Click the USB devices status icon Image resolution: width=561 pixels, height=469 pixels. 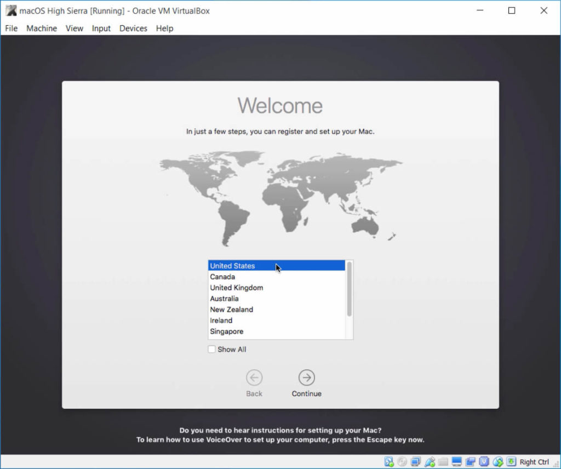[x=430, y=462]
